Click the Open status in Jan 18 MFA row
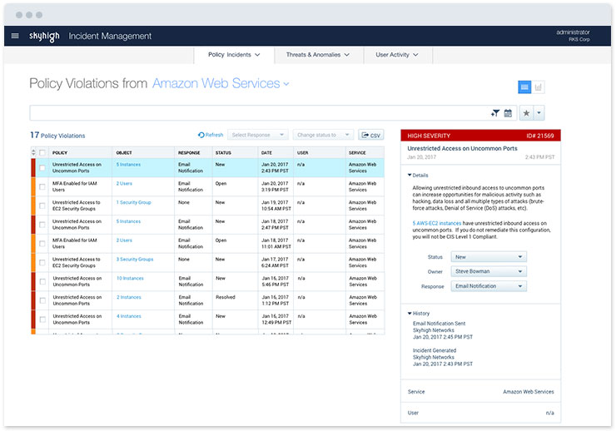The width and height of the screenshot is (616, 431). click(221, 240)
